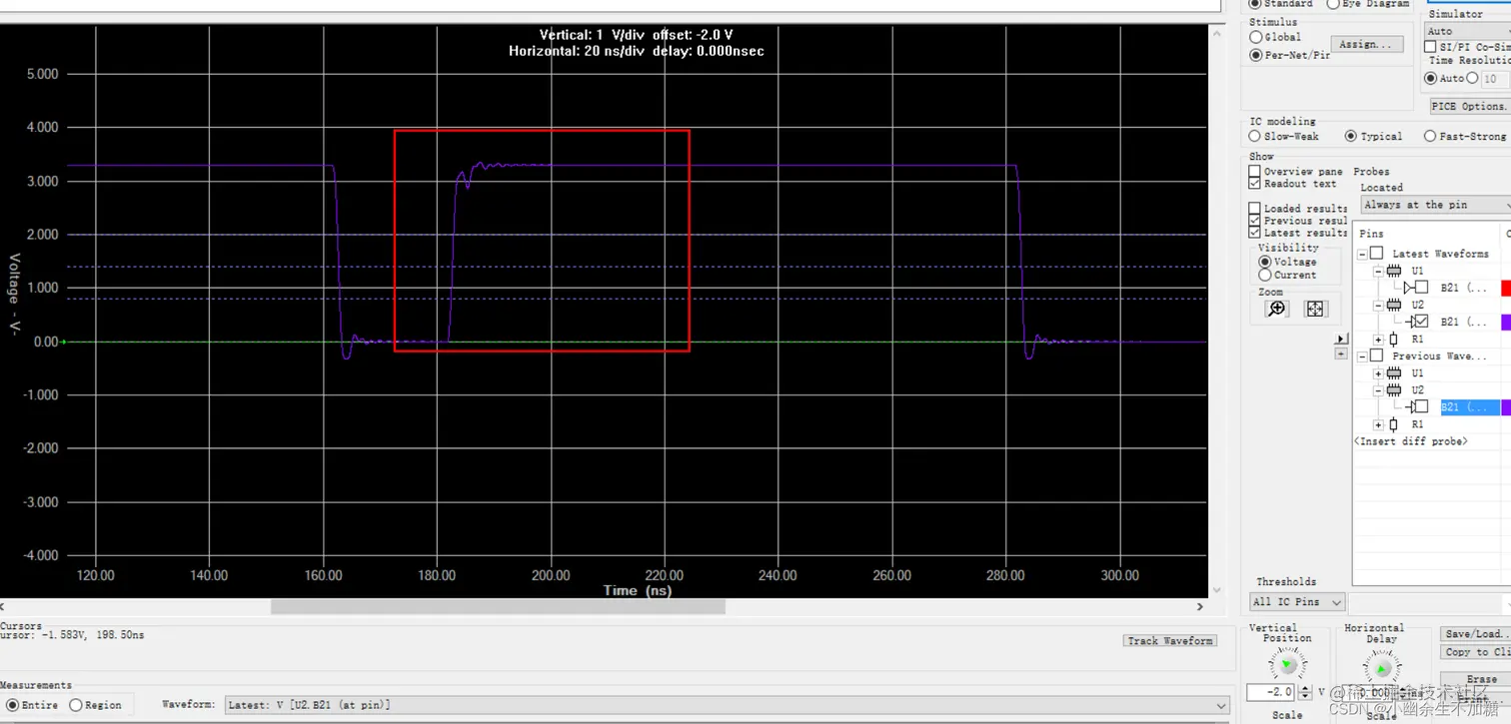Select U2 chip icon under Latest Waveforms
1511x724 pixels.
click(x=1394, y=305)
